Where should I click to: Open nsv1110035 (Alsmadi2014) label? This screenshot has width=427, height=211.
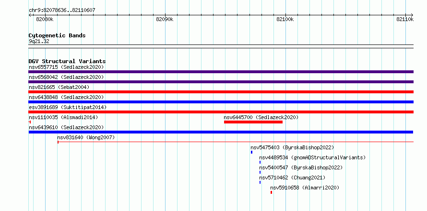coord(63,117)
